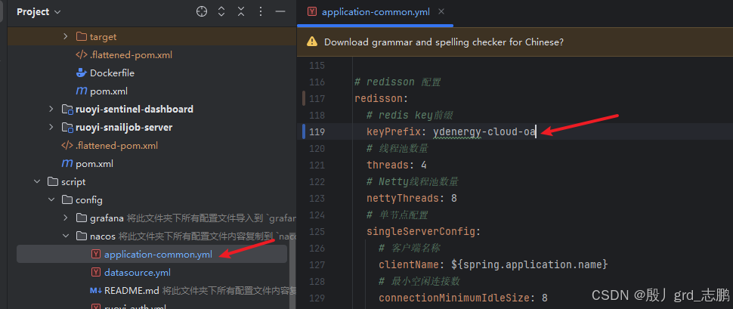The height and width of the screenshot is (309, 733).
Task: Hide the Project tool window with minimize icon
Action: click(280, 11)
